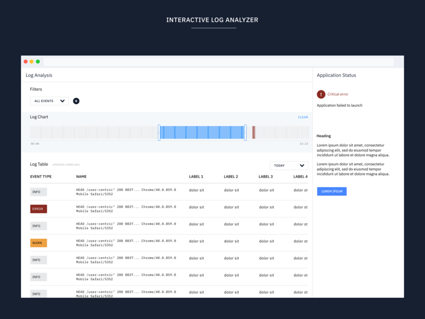Click the NAME column header
The image size is (425, 319).
[x=81, y=177]
